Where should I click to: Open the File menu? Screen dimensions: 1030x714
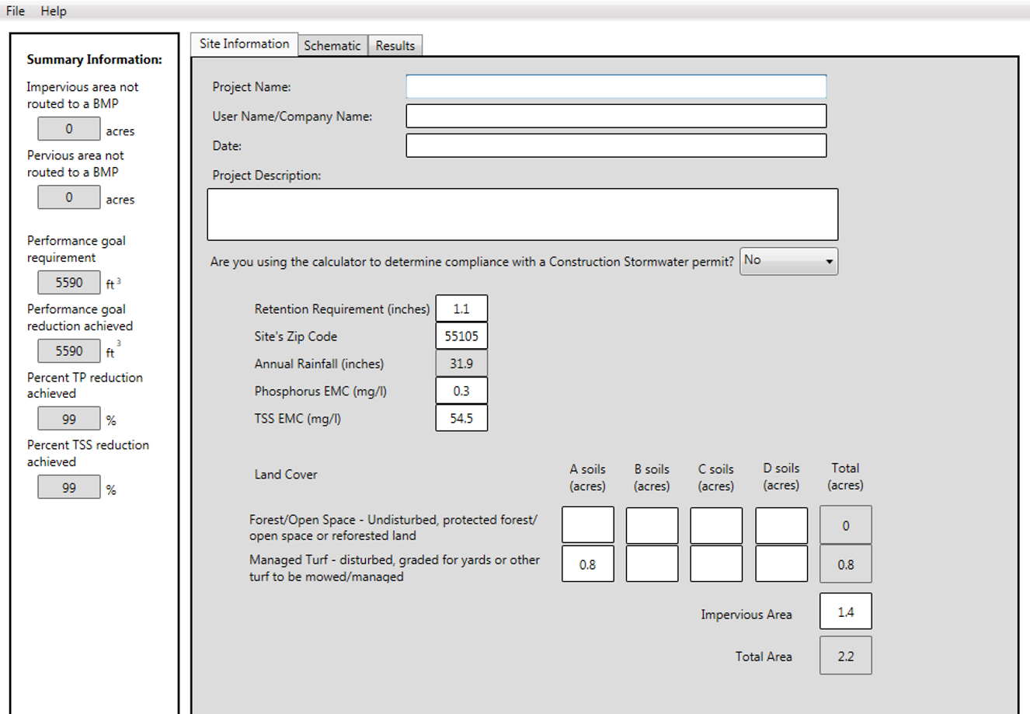click(14, 10)
